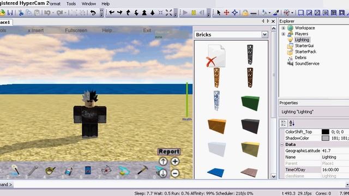Click the camera zoom in plus button
Viewport: 349px width, 196px height.
click(x=175, y=161)
